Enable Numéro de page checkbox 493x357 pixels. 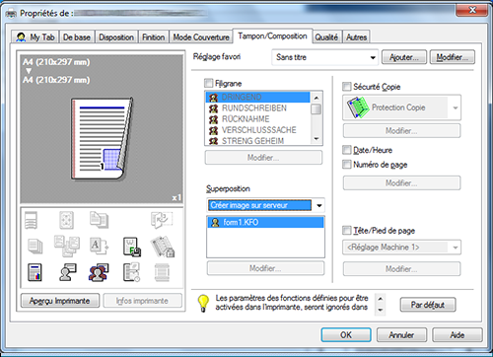346,164
